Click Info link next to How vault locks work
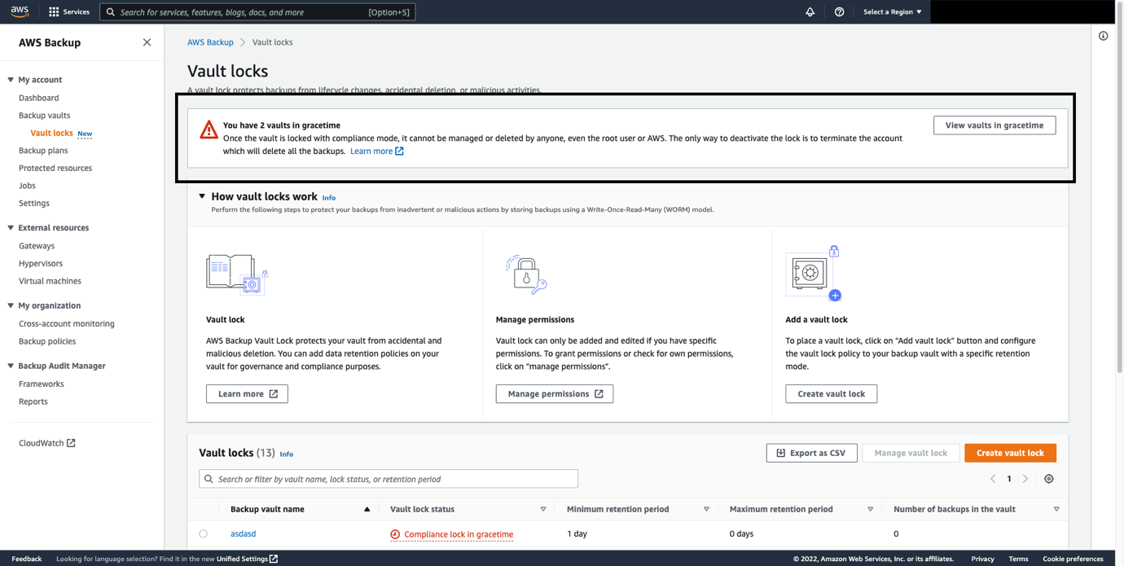The height and width of the screenshot is (566, 1124). [329, 198]
